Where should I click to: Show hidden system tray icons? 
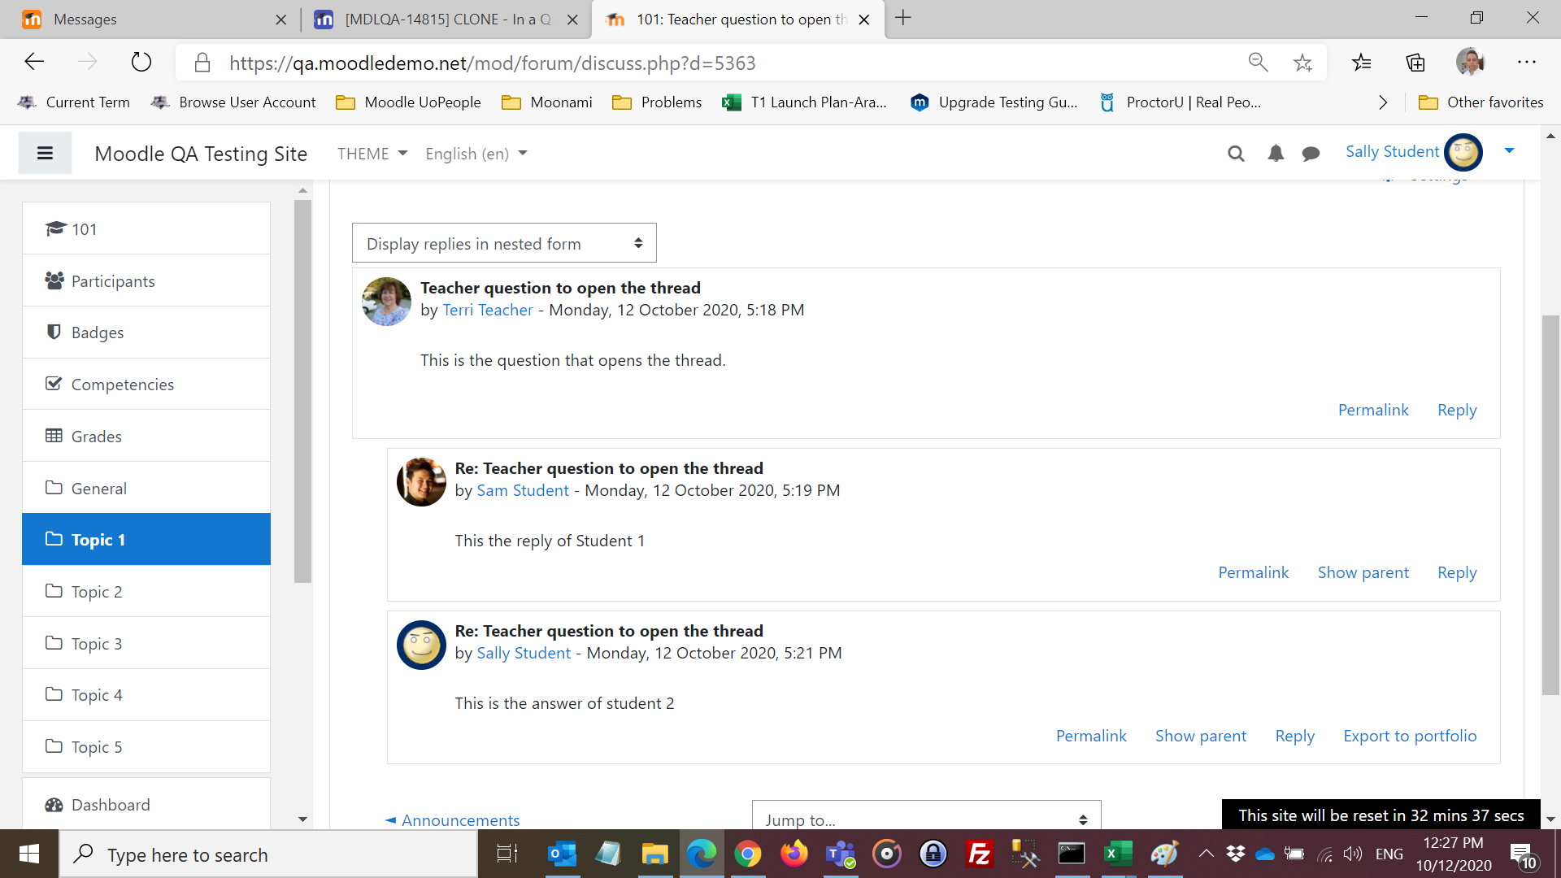1207,854
